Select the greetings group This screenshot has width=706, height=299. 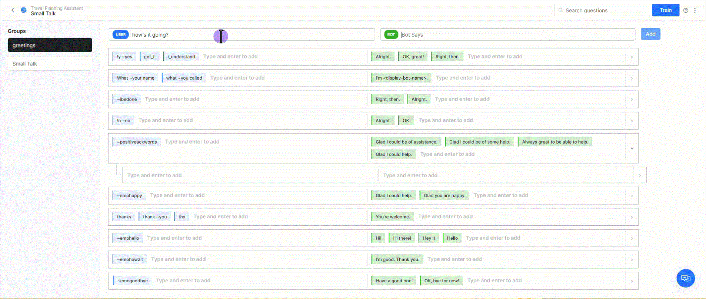(50, 45)
